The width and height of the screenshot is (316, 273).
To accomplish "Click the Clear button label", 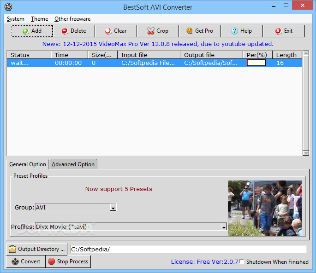I will click(120, 31).
